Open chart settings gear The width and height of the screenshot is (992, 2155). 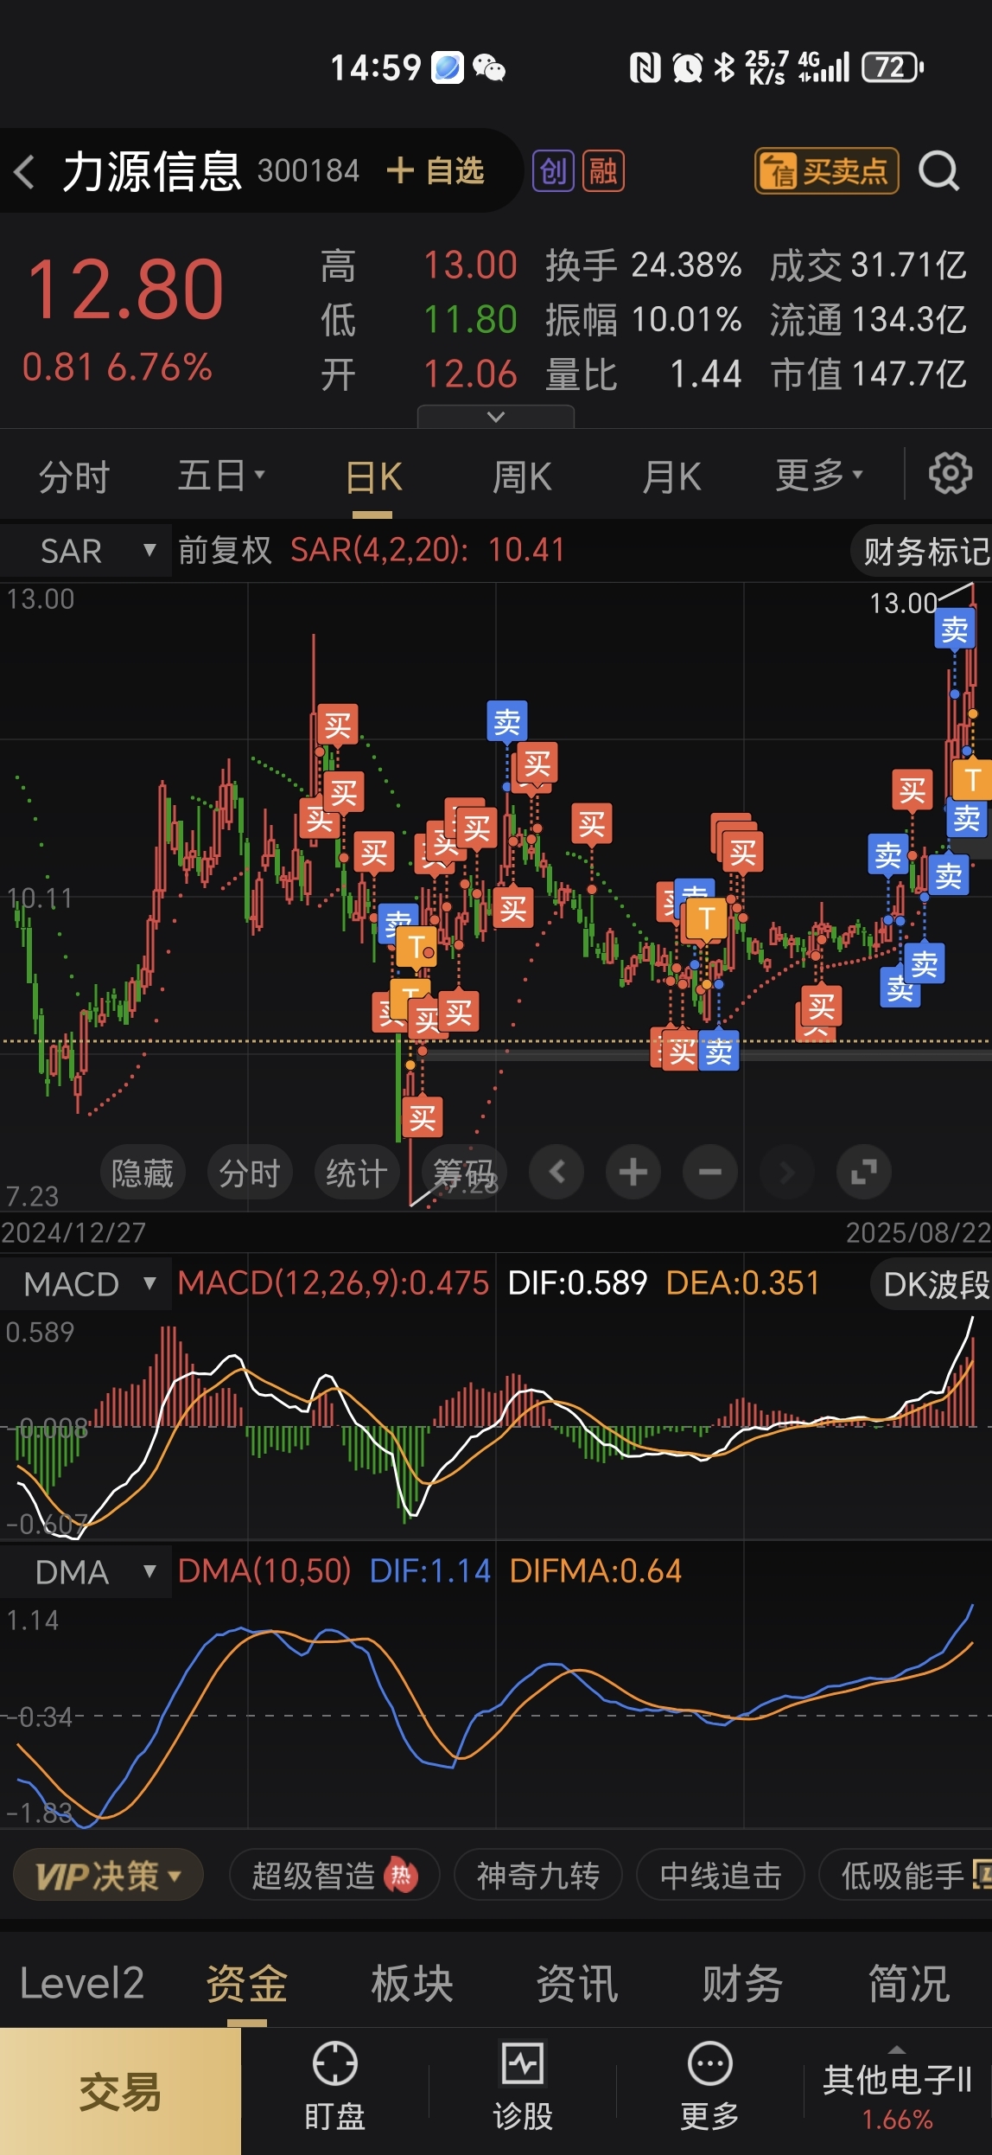(x=950, y=473)
